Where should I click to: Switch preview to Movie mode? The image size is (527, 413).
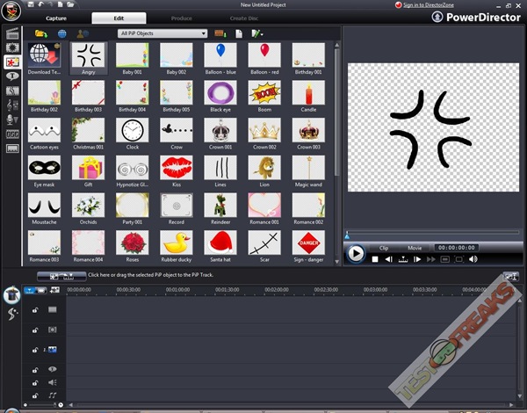point(415,248)
